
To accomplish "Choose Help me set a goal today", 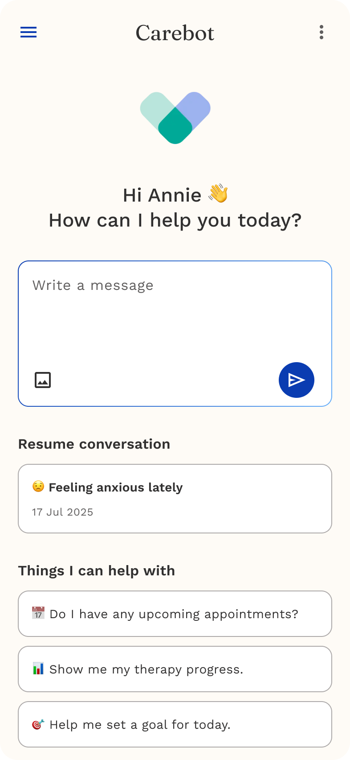I will click(x=175, y=724).
